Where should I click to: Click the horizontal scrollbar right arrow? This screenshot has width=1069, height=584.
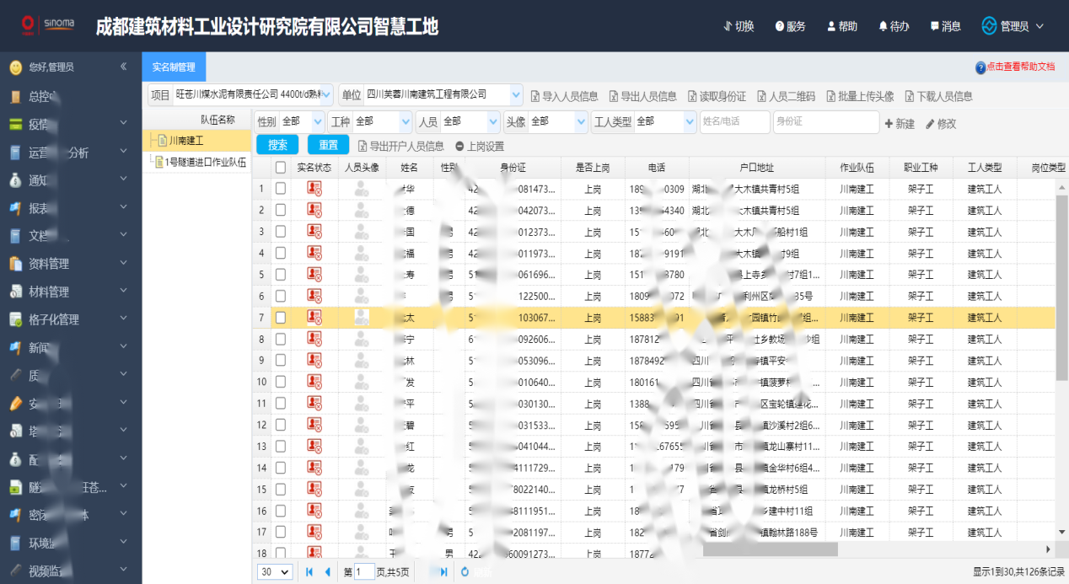tap(1049, 549)
